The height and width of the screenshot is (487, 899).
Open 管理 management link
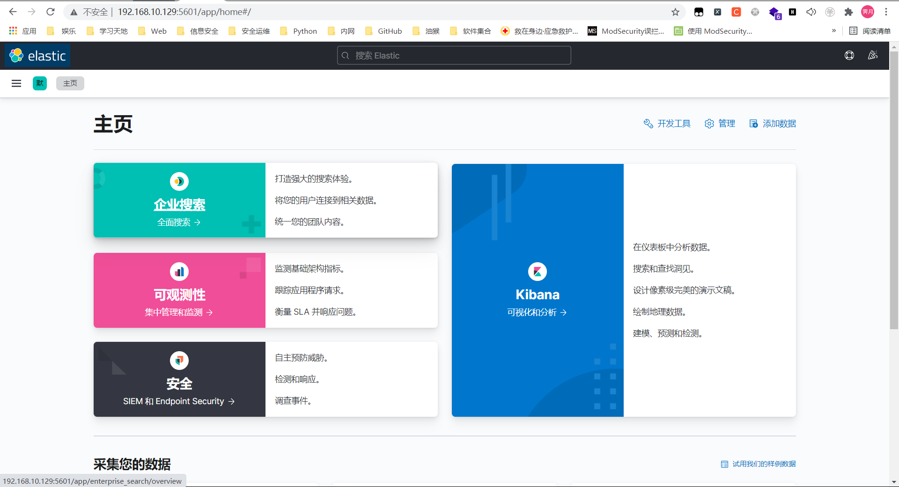[x=720, y=124]
